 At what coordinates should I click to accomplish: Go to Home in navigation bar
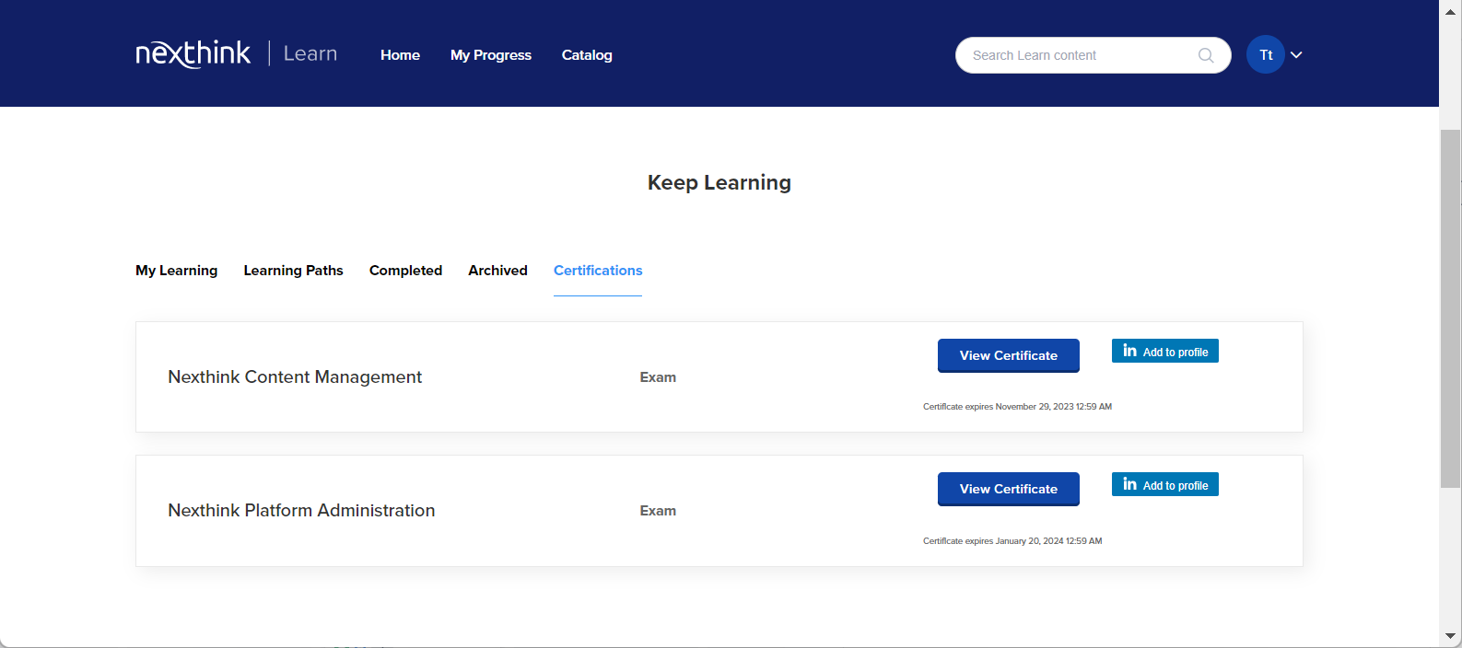(x=400, y=55)
